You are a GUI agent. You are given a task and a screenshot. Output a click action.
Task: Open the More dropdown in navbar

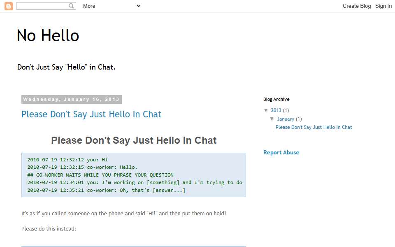coord(112,6)
